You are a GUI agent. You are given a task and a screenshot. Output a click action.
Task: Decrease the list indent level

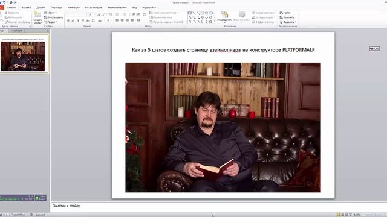tap(133, 14)
